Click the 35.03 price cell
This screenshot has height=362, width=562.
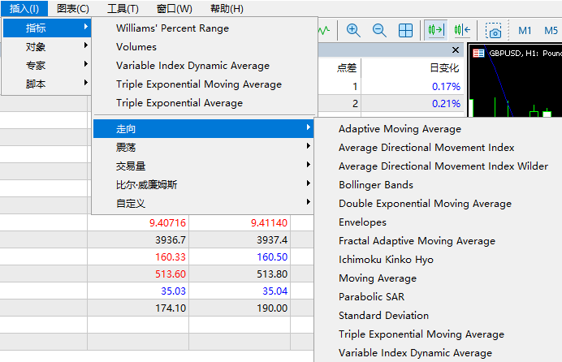tap(173, 291)
